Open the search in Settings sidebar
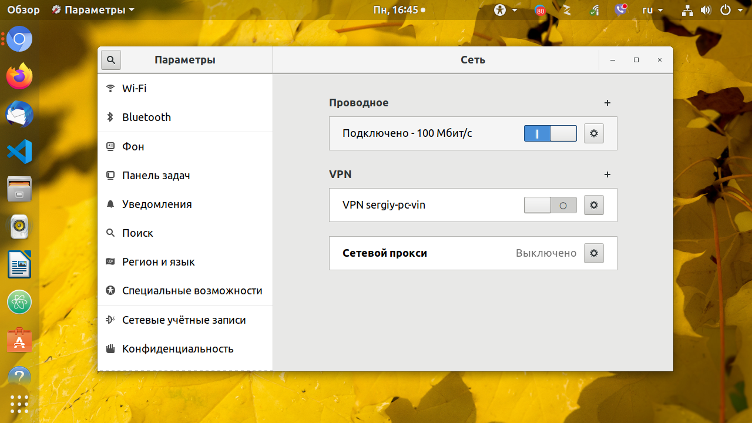Screen dimensions: 752x423 111,60
